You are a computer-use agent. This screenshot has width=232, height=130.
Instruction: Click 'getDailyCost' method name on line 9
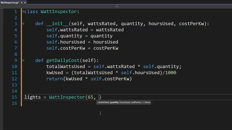click(x=63, y=60)
